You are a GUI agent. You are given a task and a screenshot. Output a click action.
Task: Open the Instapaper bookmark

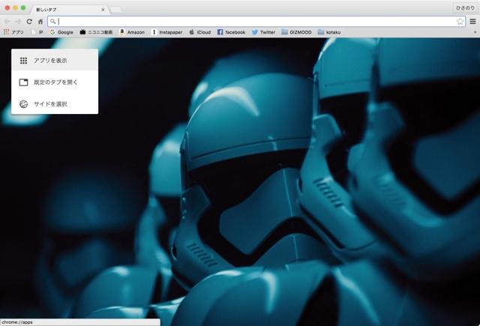[x=166, y=32]
